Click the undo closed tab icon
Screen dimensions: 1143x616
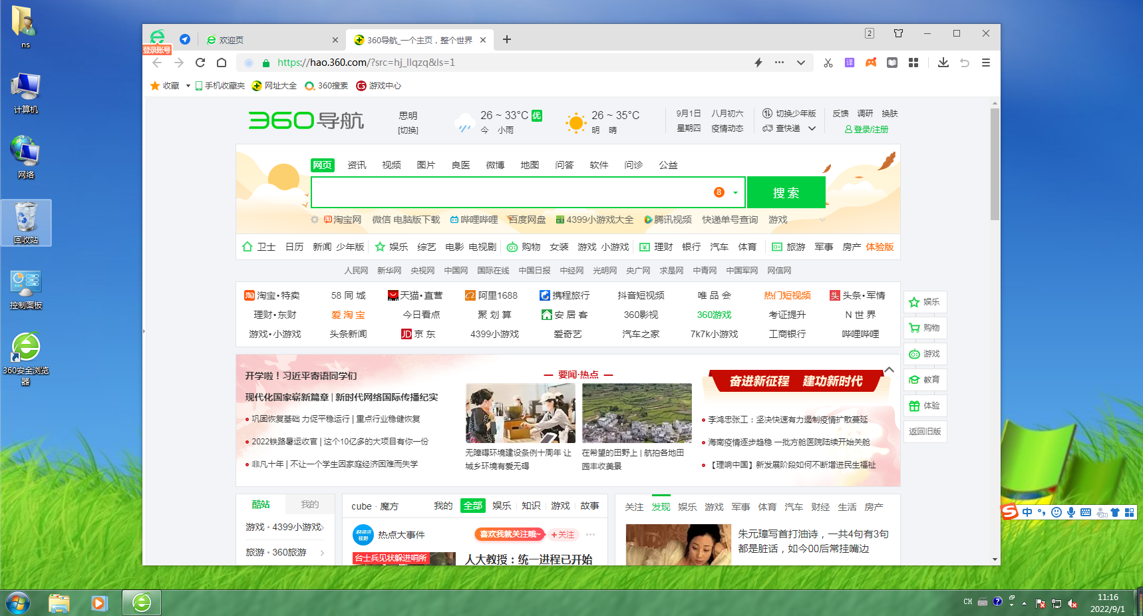pyautogui.click(x=965, y=63)
